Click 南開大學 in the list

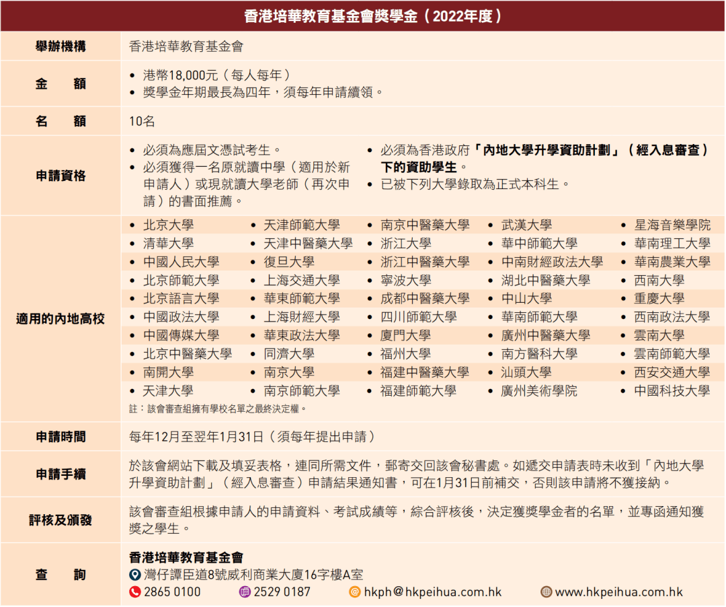pos(169,373)
